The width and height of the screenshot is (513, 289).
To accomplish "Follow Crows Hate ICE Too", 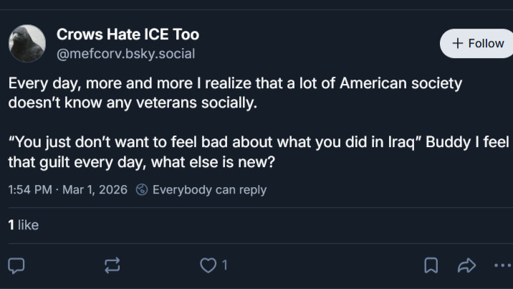I will point(478,44).
